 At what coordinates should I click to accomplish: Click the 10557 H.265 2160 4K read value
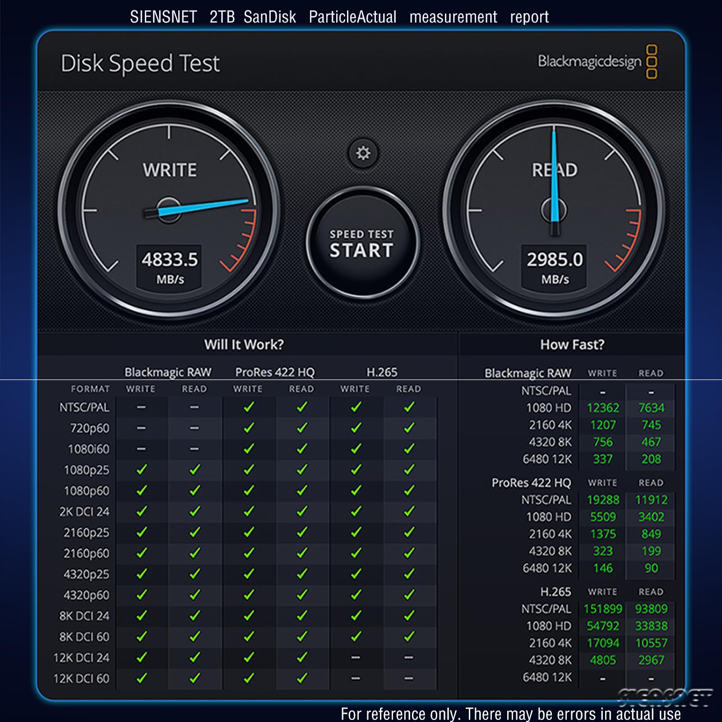coord(651,643)
